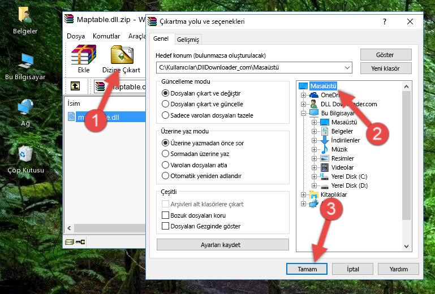Select 'Varolan dosyaları atla' radio option
Image resolution: width=435 pixels, height=294 pixels.
[x=165, y=165]
